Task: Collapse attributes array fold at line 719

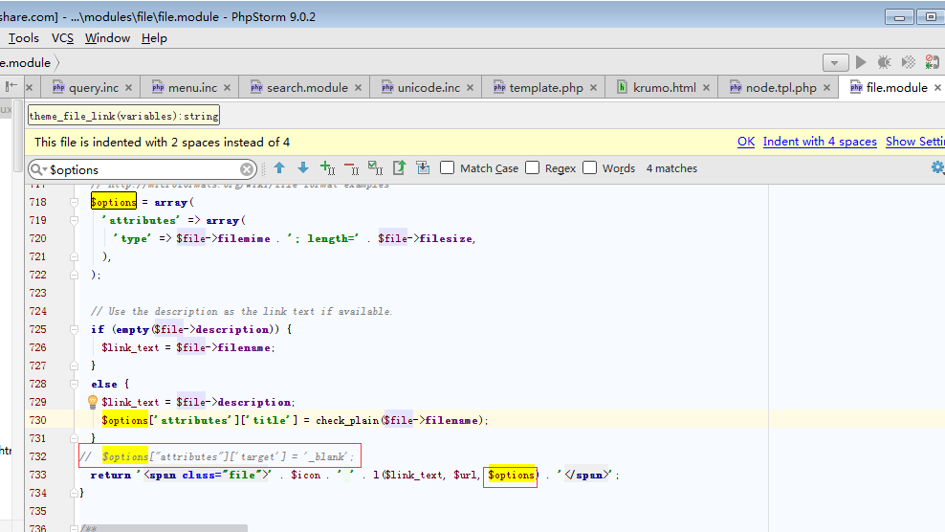Action: tap(75, 220)
